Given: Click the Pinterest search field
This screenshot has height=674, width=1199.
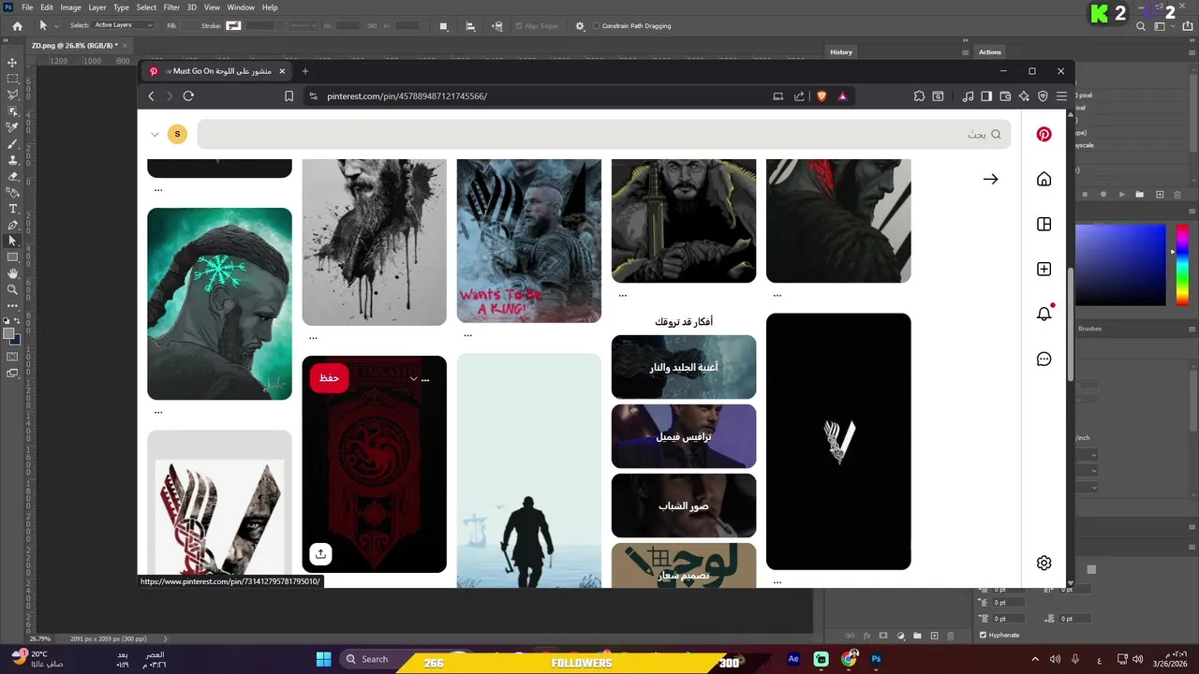Looking at the screenshot, I should (603, 134).
